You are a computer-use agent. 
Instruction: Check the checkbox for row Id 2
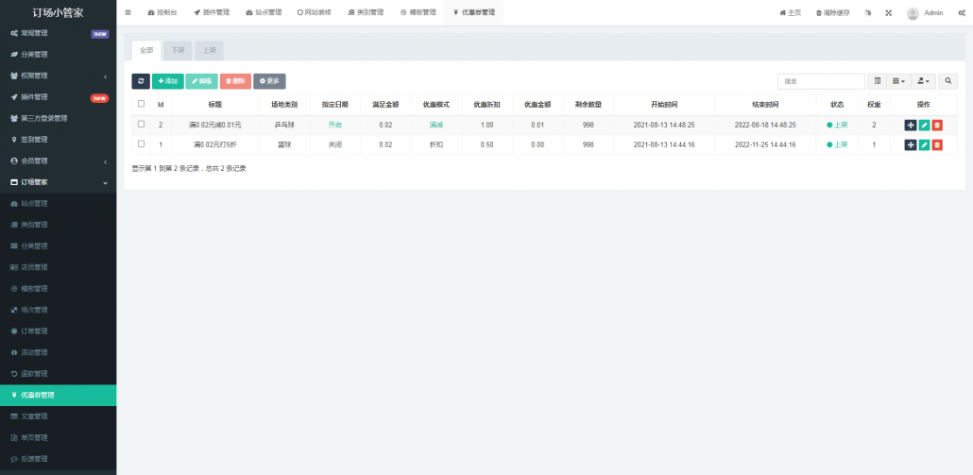click(x=142, y=124)
